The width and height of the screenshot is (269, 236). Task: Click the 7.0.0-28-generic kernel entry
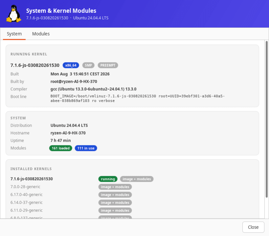click(25, 187)
